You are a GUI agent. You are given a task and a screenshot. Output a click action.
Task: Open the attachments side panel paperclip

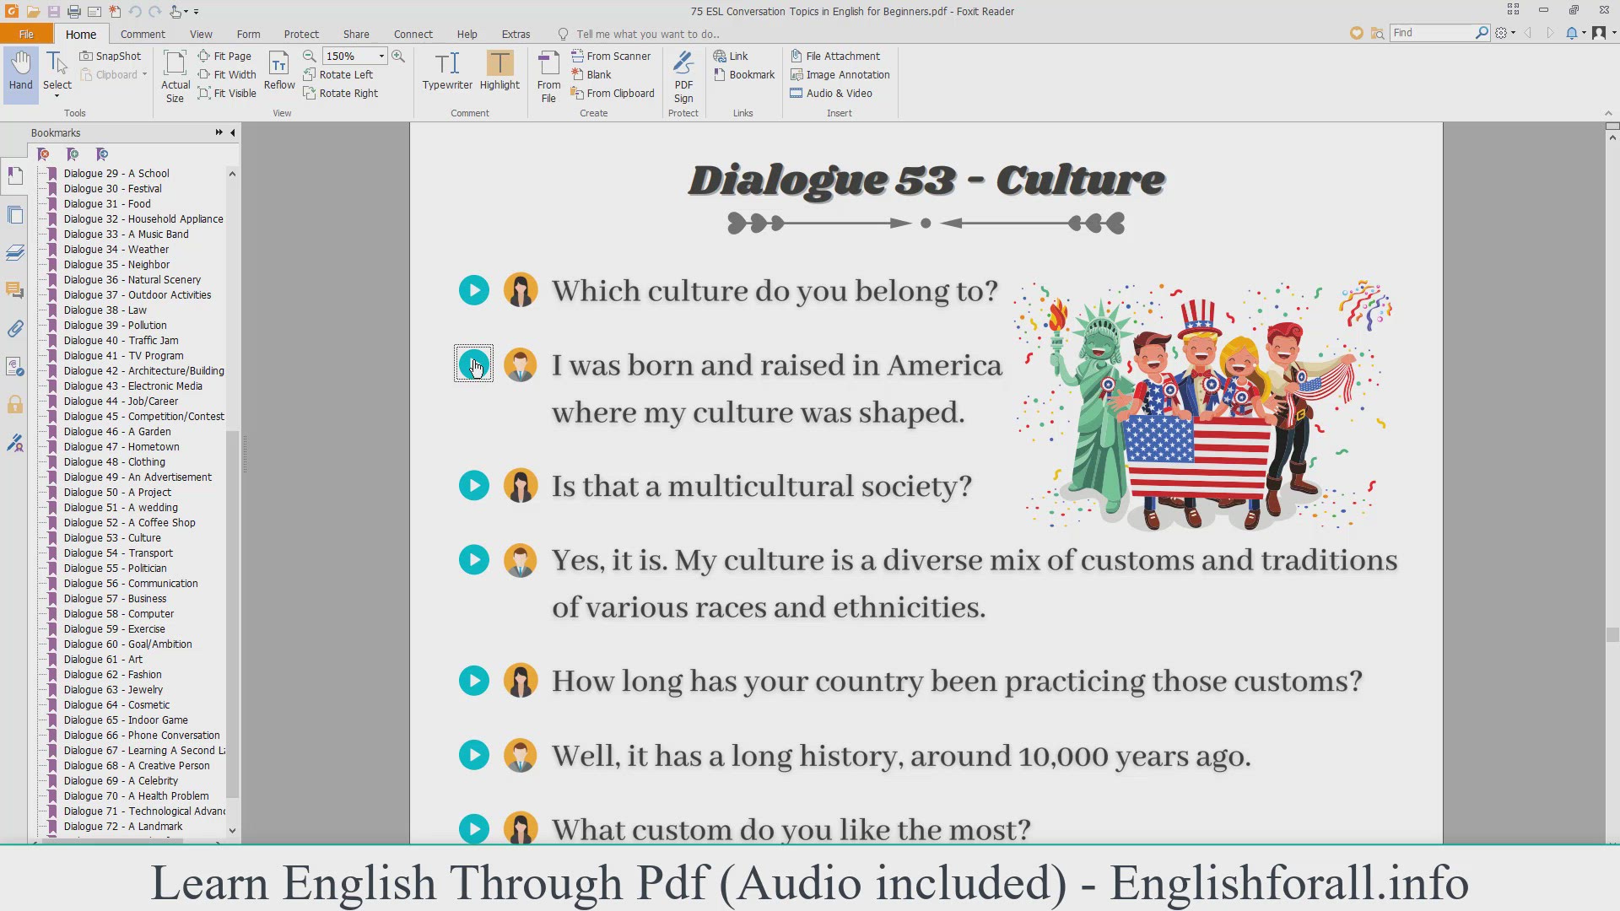click(x=15, y=329)
